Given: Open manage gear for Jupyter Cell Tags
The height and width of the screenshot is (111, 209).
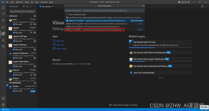Looking at the screenshot, I should tap(35, 41).
